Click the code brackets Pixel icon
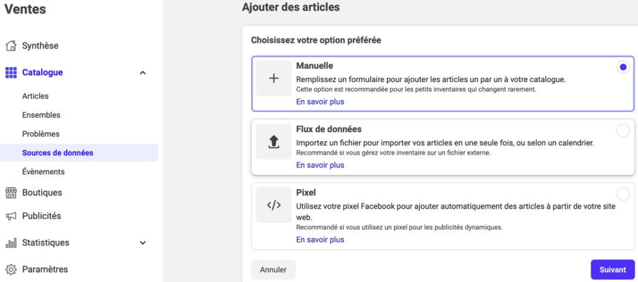The height and width of the screenshot is (282, 638). (x=274, y=205)
